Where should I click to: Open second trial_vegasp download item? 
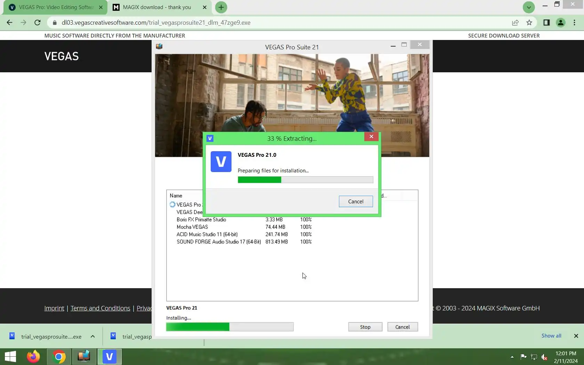pyautogui.click(x=131, y=336)
